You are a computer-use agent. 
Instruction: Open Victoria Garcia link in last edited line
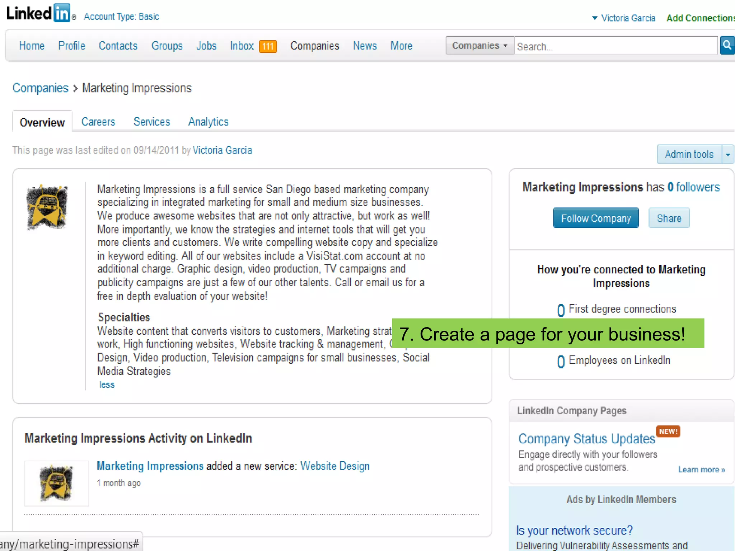223,150
